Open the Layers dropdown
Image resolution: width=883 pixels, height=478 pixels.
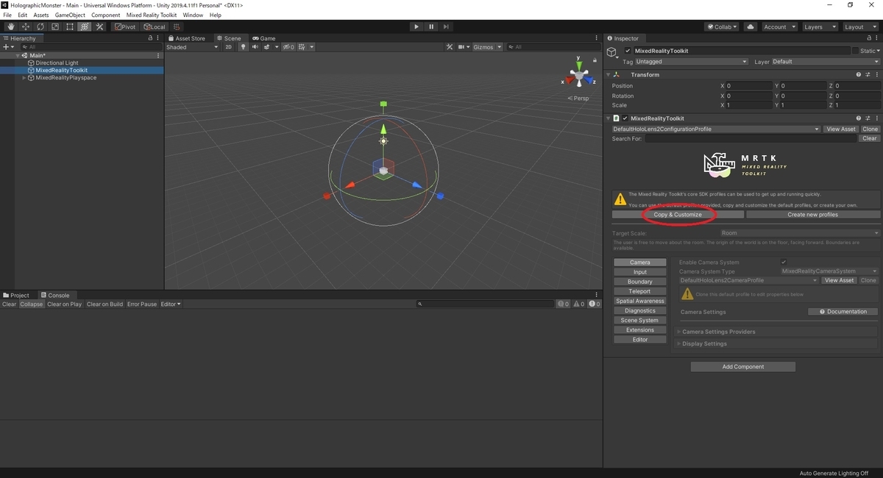820,26
